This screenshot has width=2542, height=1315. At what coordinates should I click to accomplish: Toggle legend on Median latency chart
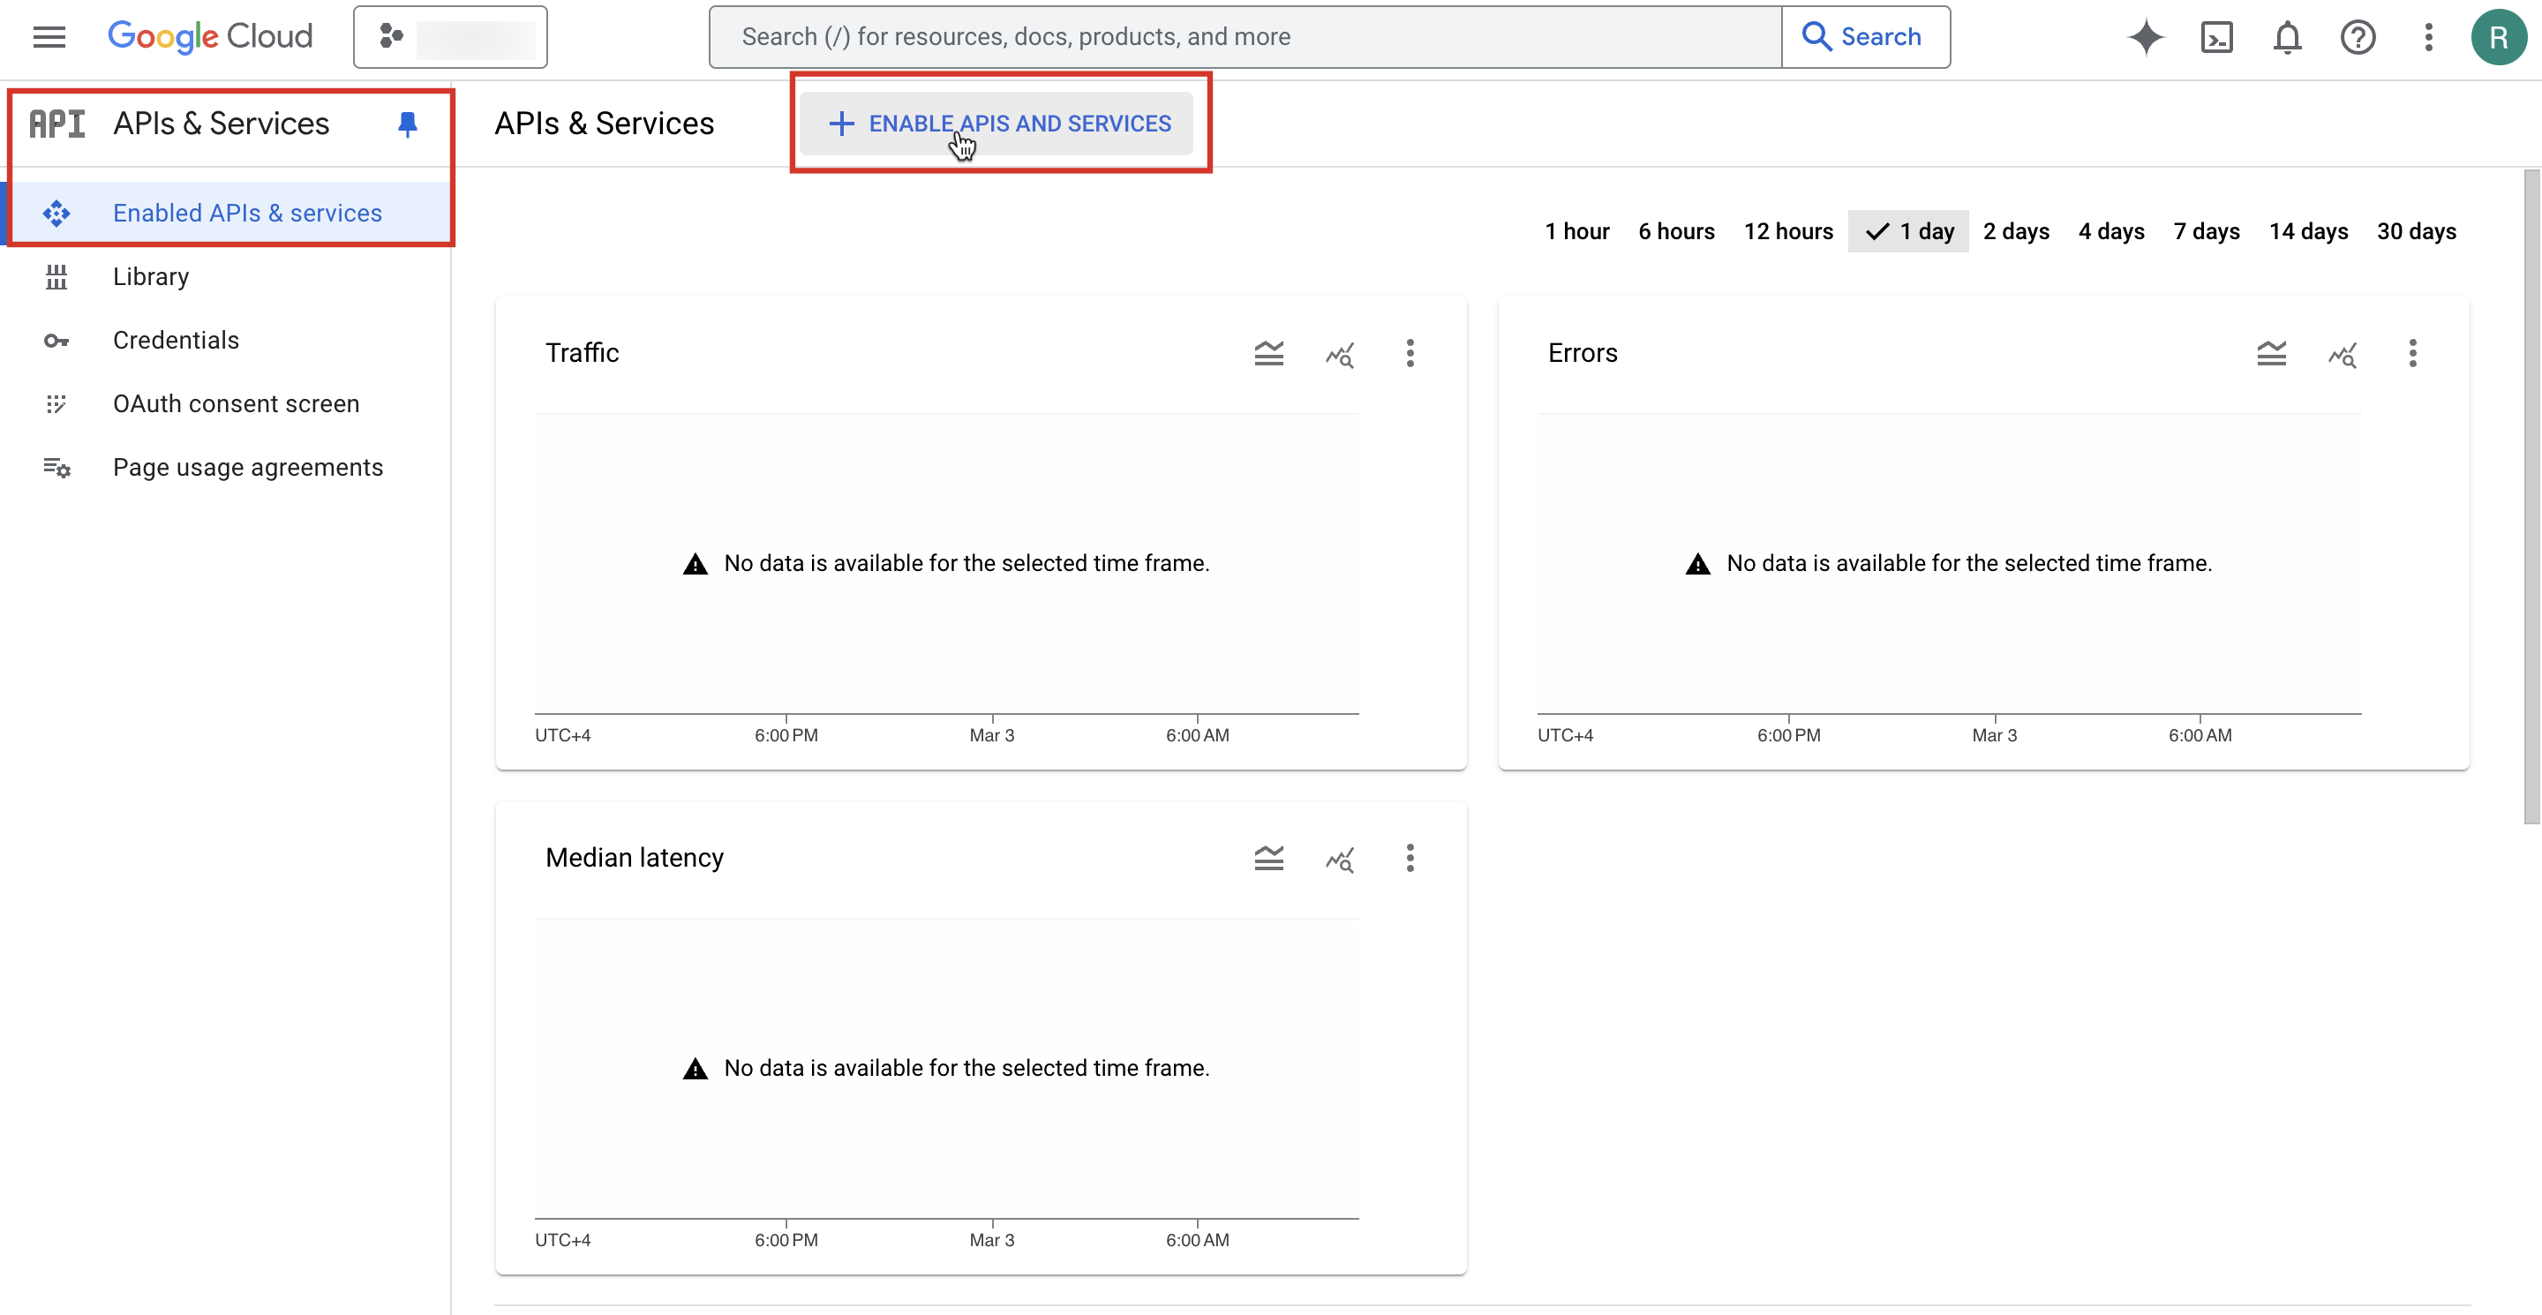(1269, 858)
